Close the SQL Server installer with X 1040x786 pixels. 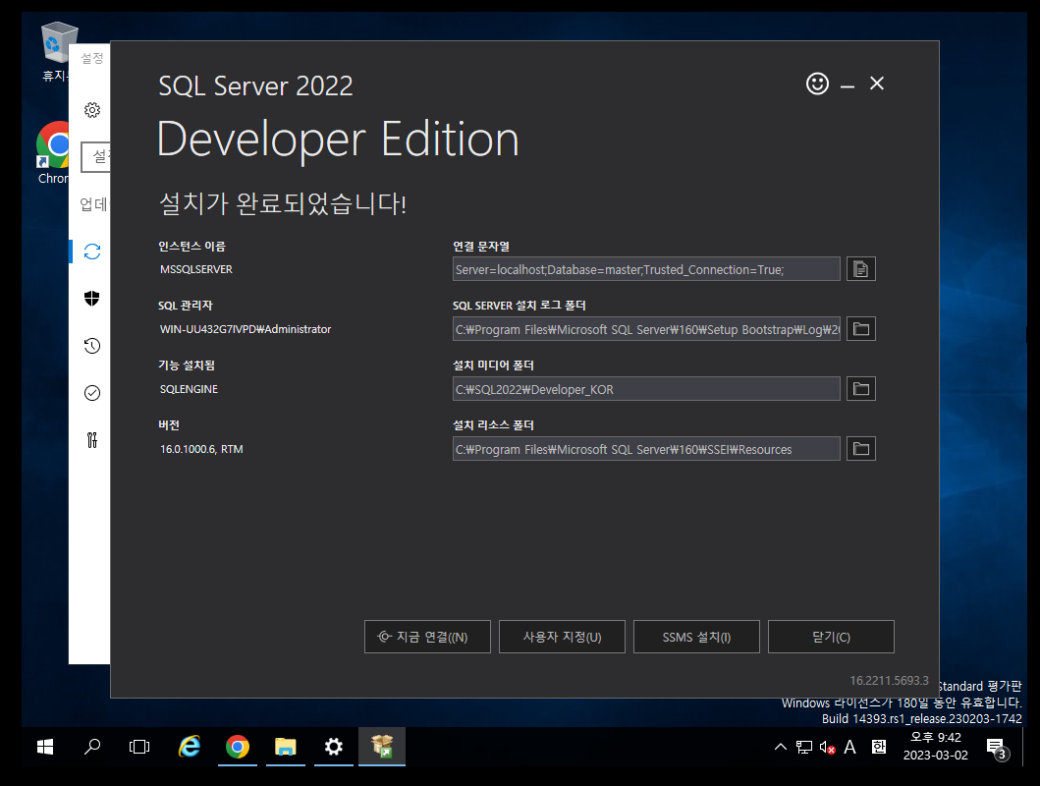click(x=877, y=84)
